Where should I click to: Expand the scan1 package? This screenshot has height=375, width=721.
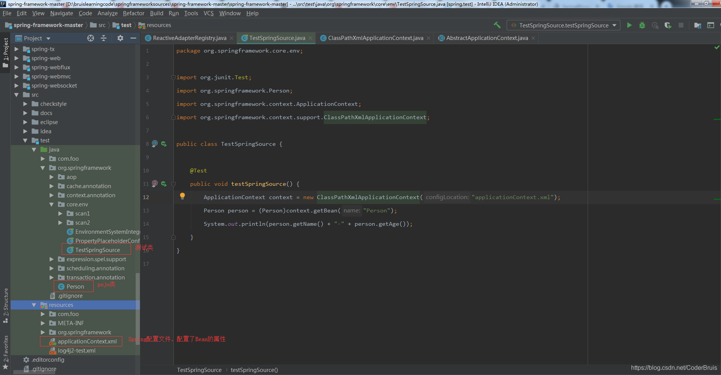click(60, 214)
